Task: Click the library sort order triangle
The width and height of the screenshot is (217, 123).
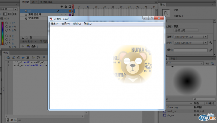Action: [191, 104]
